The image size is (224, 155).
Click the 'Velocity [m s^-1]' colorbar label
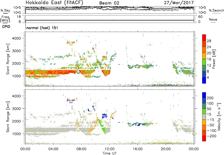[219, 117]
